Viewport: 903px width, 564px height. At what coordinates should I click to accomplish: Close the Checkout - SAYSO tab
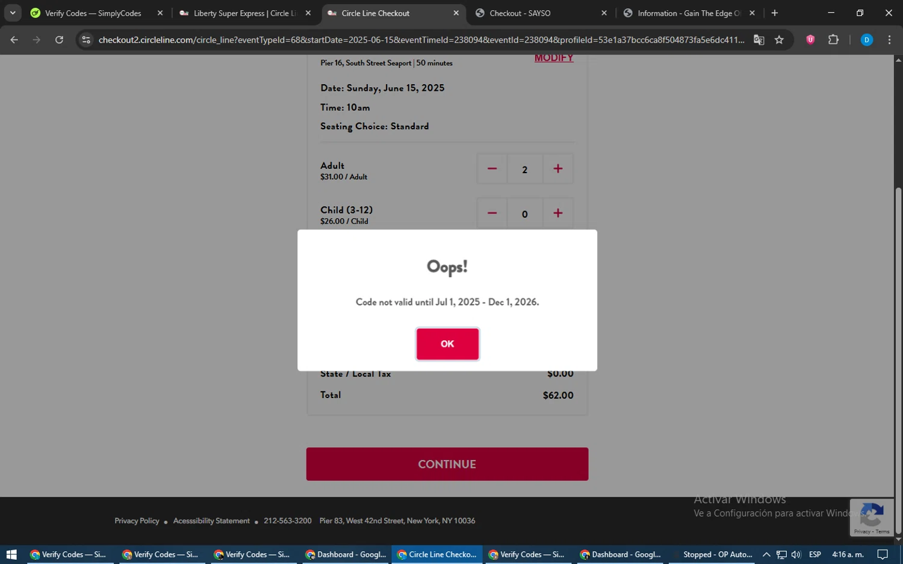coord(604,13)
